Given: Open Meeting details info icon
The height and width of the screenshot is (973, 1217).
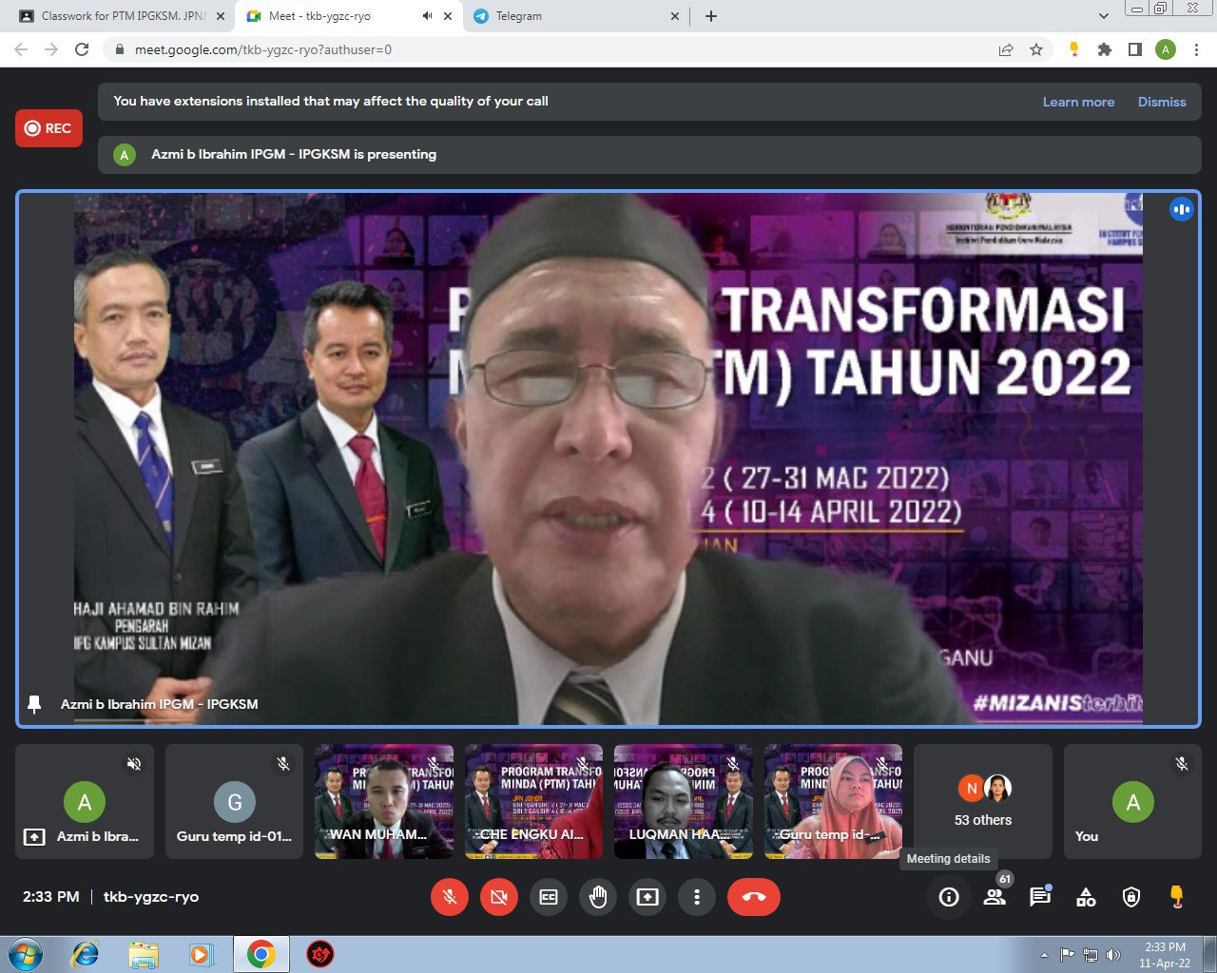Looking at the screenshot, I should point(949,897).
